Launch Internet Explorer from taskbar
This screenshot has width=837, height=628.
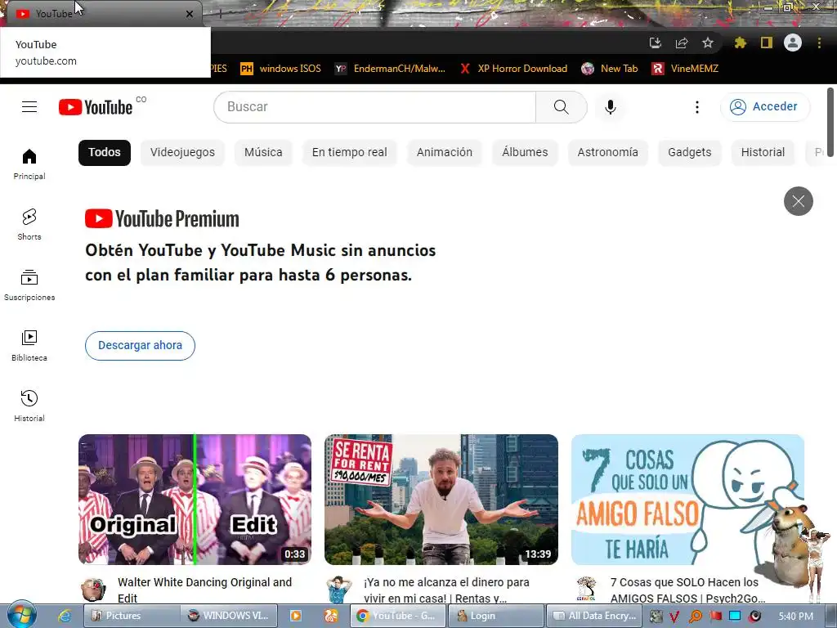65,616
